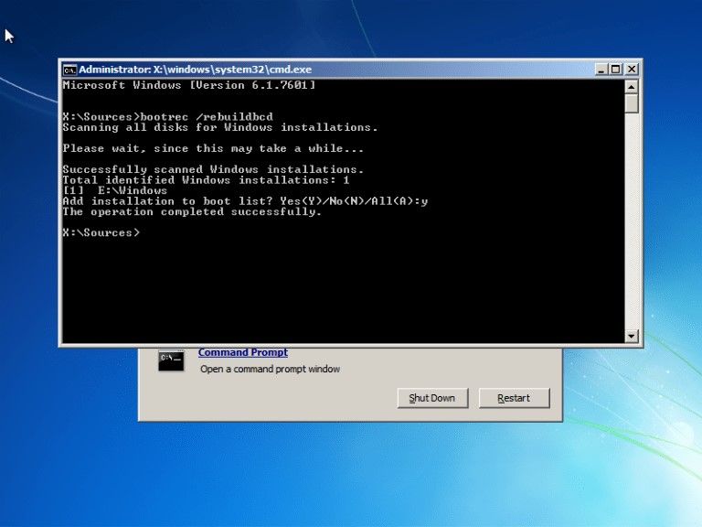Click the 'bootrec /rebuildbcd' command line
This screenshot has height=527, width=702.
(167, 117)
